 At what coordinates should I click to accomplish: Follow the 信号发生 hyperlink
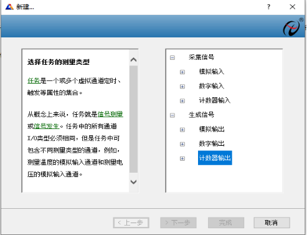click(x=47, y=126)
